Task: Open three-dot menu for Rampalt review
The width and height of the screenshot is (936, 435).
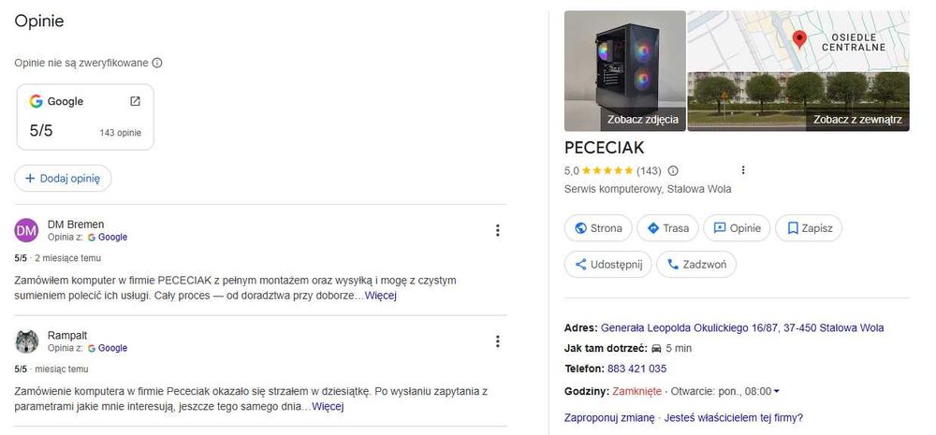Action: point(498,341)
